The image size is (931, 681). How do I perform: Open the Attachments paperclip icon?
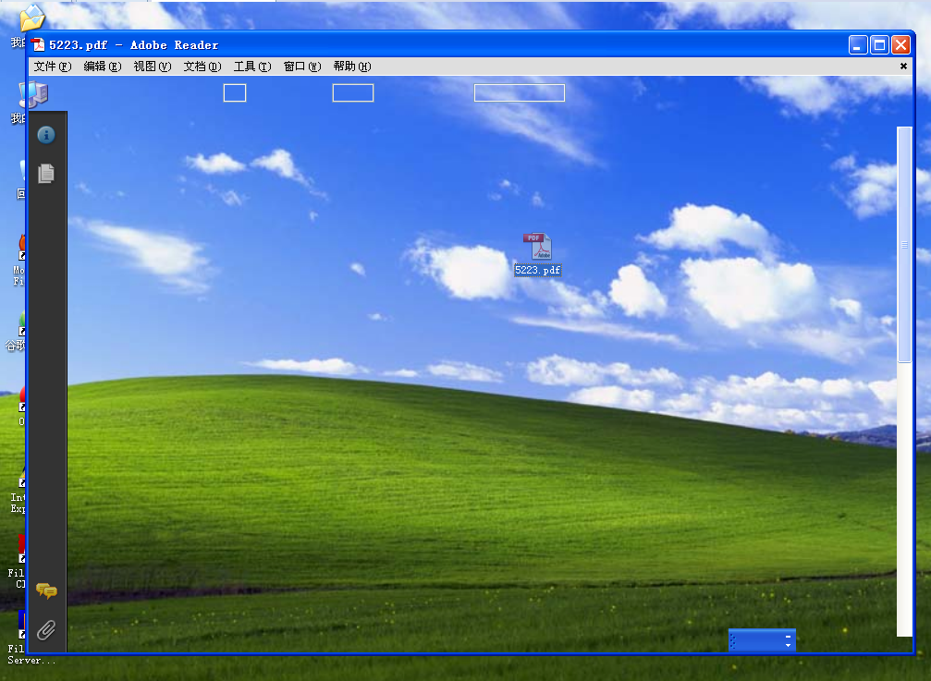[46, 630]
